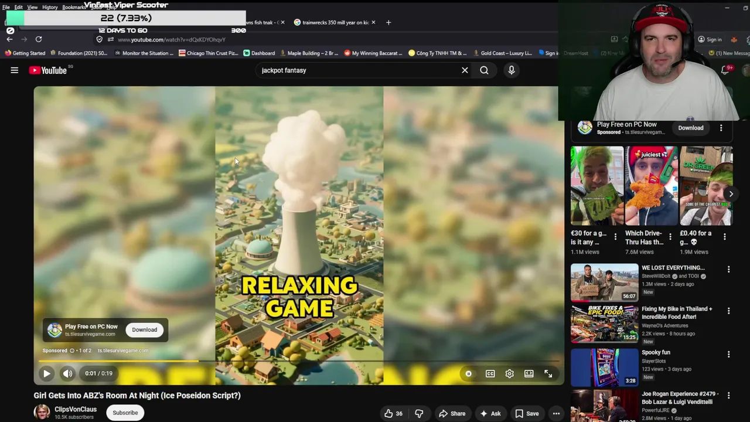
Task: Open the browser Edit menu
Action: 19,7
